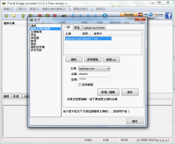Click the Bank payment icon
Screen dimensions: 175x144
161,14
